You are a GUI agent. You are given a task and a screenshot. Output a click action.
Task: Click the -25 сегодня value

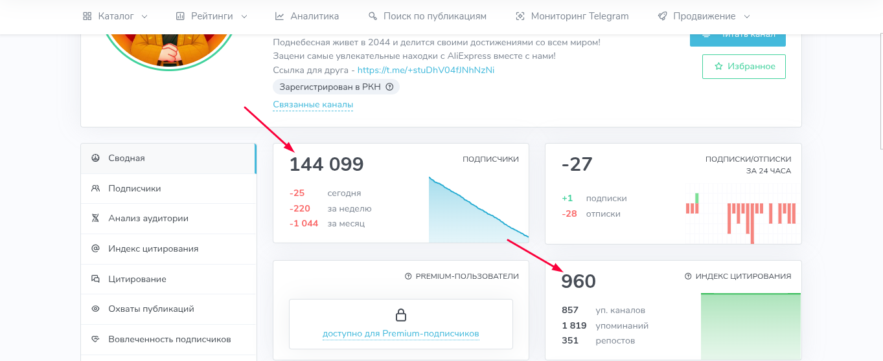[297, 193]
